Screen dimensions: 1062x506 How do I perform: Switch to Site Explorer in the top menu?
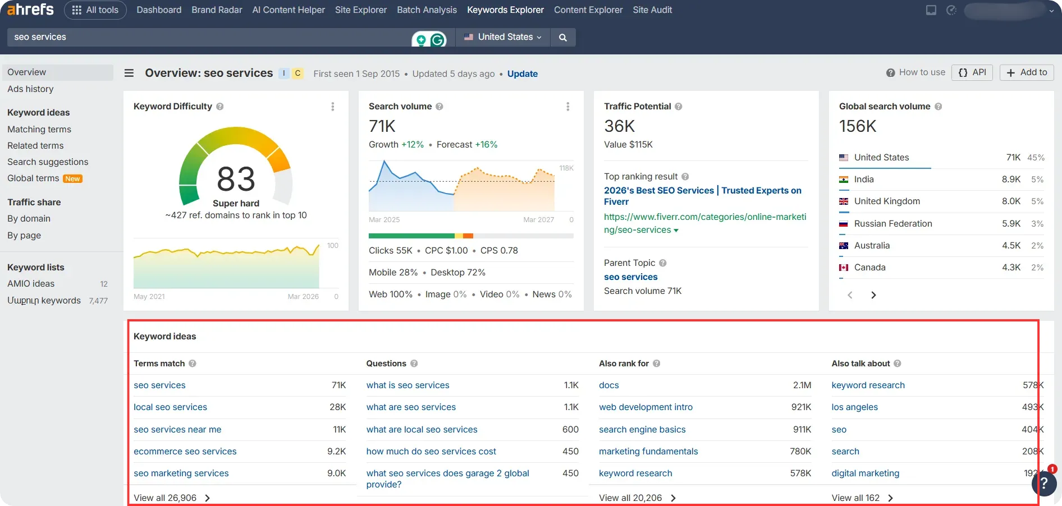click(360, 10)
